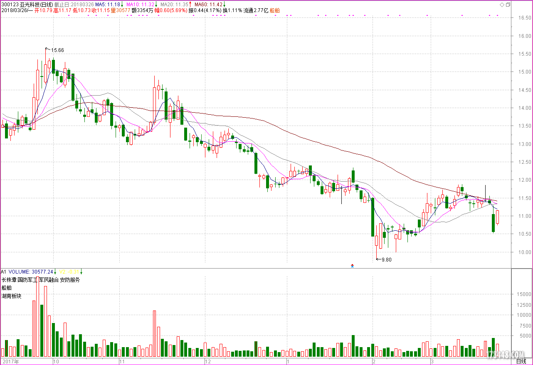533x365 pixels.
Task: Click the yellow V2: -0.31 indicator label
Action: tap(70, 271)
